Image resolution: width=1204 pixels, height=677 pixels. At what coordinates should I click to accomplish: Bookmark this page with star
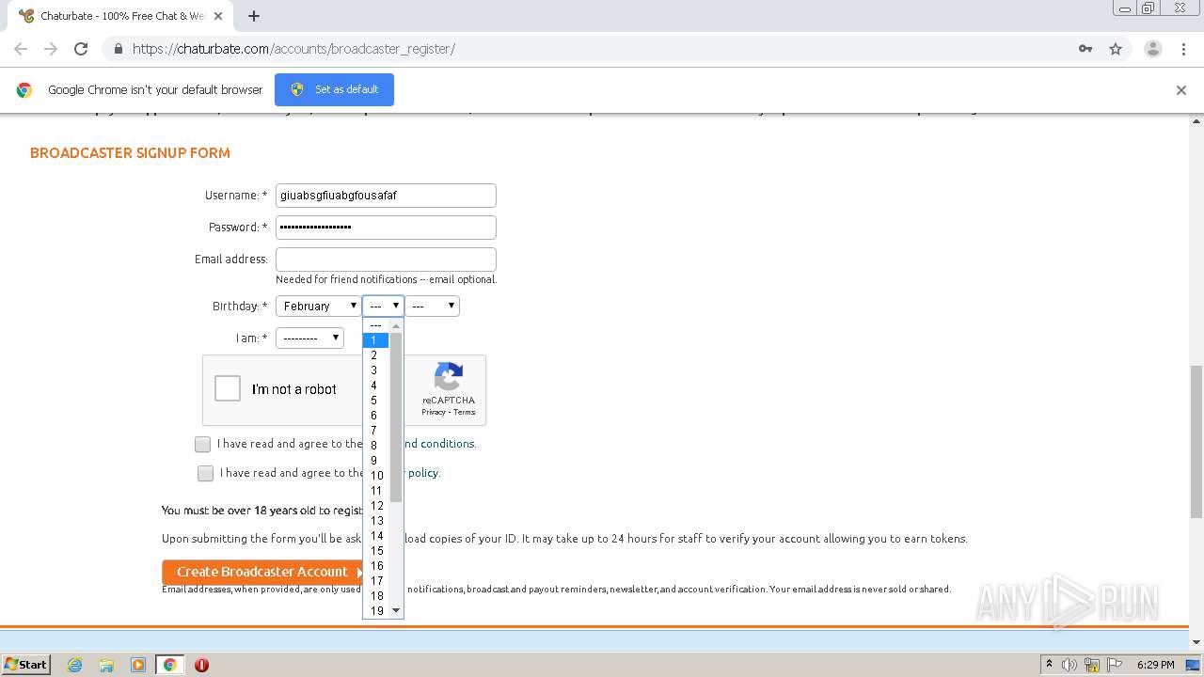pyautogui.click(x=1116, y=49)
